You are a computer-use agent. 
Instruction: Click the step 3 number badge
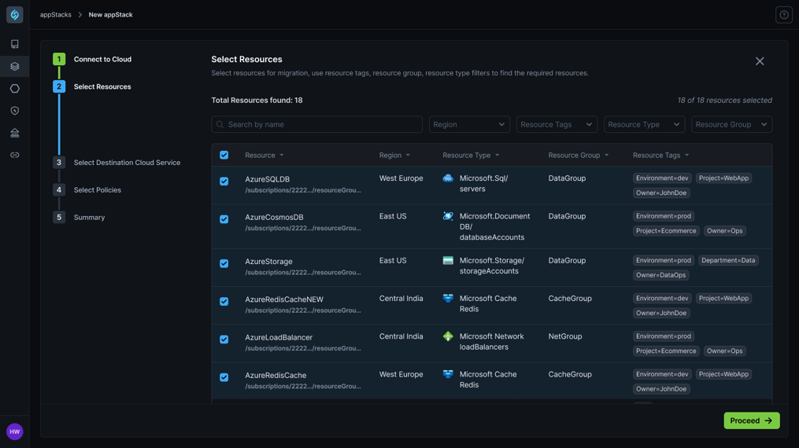pos(59,162)
